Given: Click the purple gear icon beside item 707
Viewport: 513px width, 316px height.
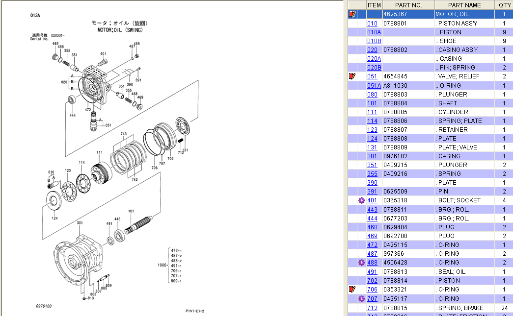Looking at the screenshot, I should (362, 298).
